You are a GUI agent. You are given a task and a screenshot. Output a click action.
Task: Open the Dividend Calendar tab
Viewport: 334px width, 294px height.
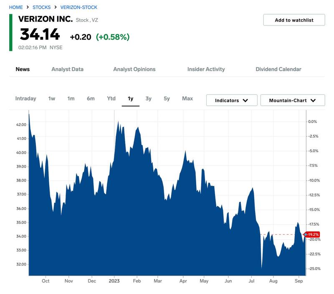pos(278,69)
